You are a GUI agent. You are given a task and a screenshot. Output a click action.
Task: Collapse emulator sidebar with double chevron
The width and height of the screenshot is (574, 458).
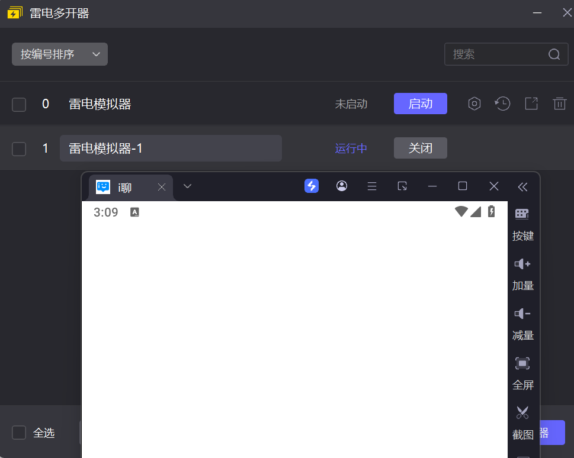pos(522,187)
